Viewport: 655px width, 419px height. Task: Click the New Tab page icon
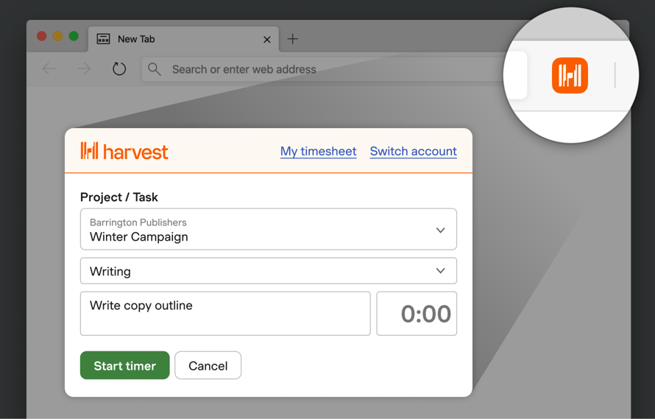point(103,39)
